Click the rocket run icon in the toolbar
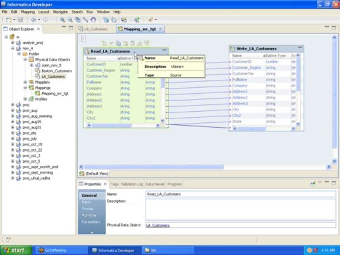 (150, 20)
